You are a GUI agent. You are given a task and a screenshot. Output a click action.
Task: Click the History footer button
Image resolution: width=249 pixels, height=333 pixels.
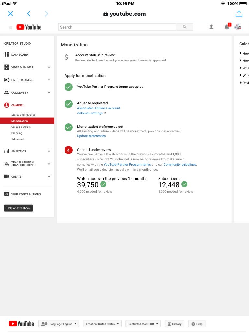point(174,324)
